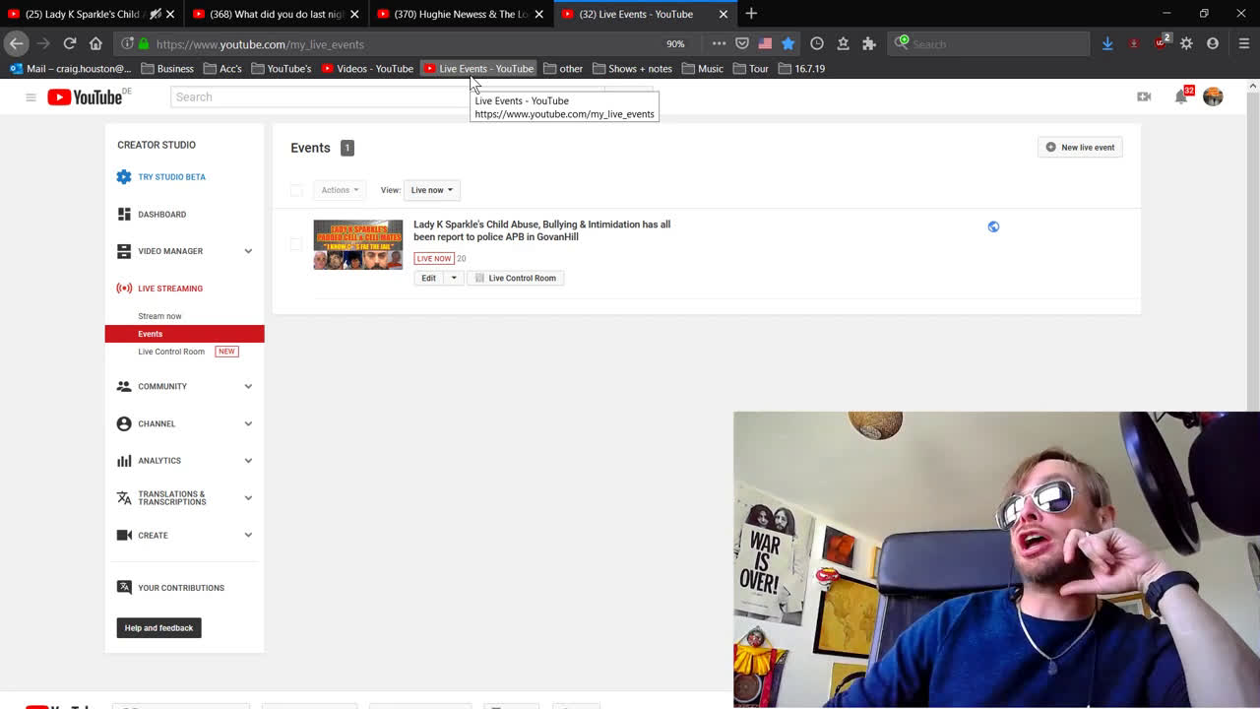Reload the page with the refresh icon

70,43
